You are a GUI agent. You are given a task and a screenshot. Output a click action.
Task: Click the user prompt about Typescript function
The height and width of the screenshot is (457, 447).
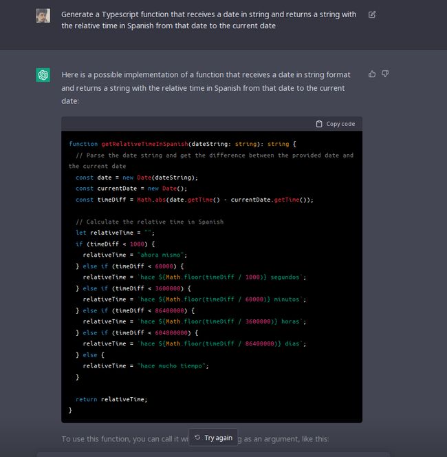tap(208, 20)
